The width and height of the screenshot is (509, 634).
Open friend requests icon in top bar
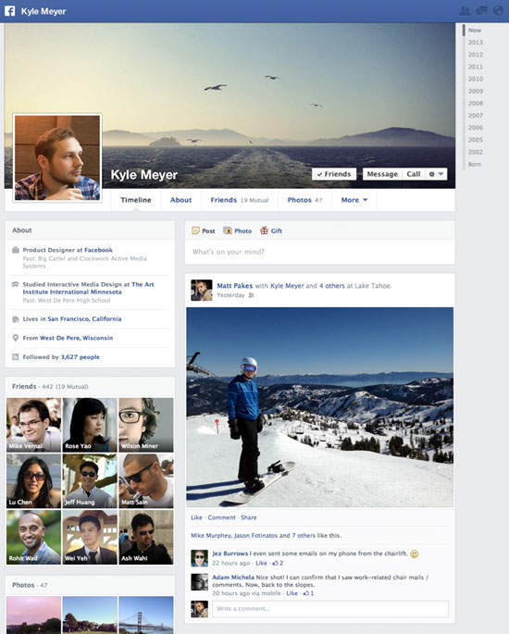point(465,11)
